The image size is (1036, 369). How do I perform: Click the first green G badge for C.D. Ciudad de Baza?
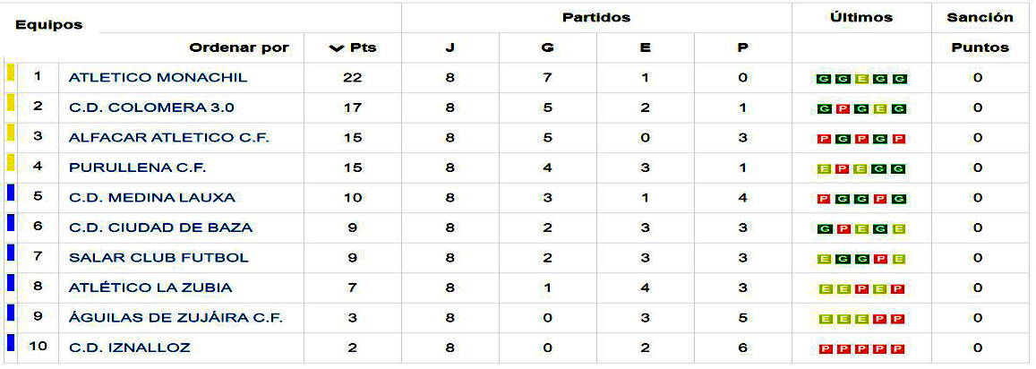[823, 229]
